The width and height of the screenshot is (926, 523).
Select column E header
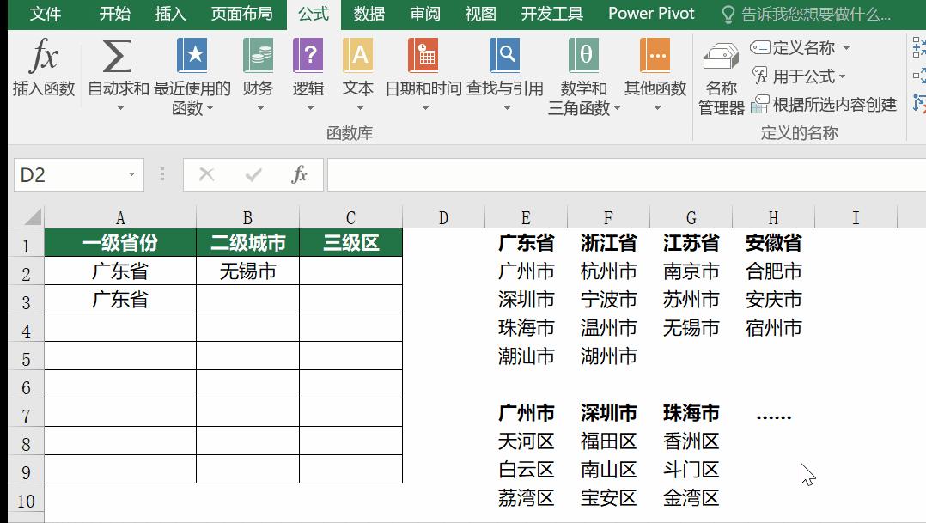pos(526,218)
